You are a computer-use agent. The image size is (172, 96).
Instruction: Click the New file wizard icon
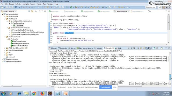tap(2, 7)
